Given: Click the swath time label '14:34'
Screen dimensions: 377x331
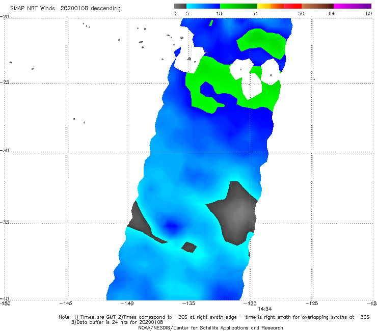Looking at the screenshot, I should pos(265,309).
